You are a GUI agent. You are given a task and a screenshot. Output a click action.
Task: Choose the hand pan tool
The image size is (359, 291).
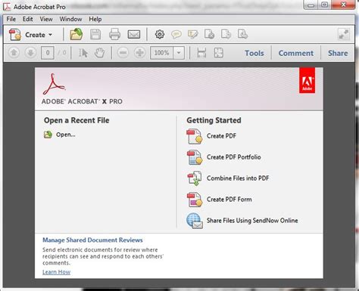[99, 53]
